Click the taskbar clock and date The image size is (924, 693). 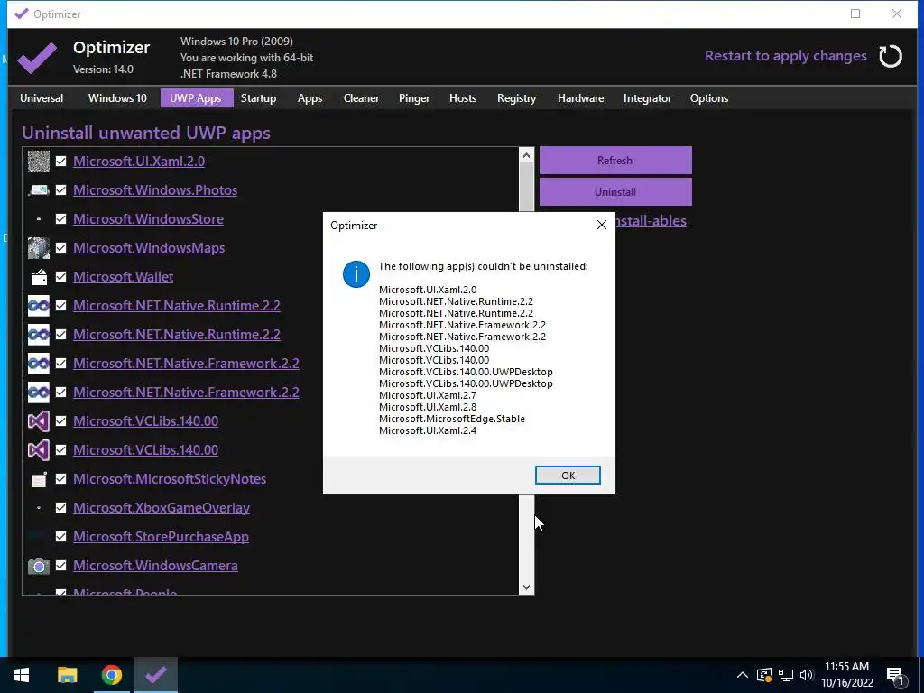[846, 675]
